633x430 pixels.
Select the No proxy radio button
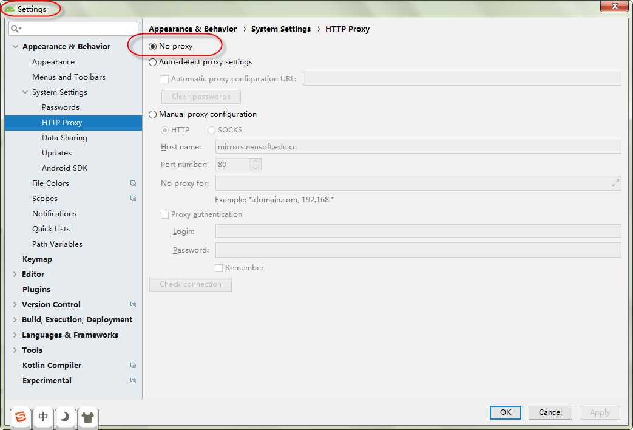(x=153, y=46)
